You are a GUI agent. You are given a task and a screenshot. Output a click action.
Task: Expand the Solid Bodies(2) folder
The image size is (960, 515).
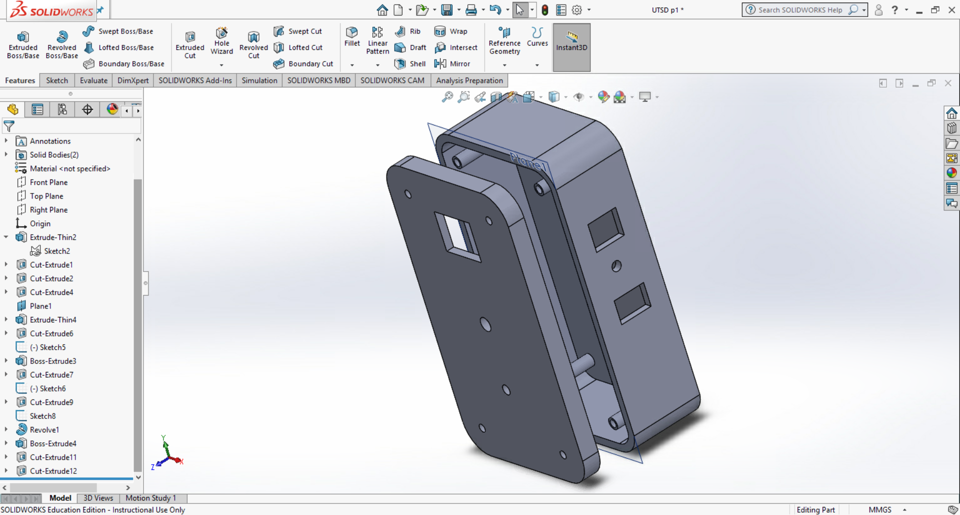(6, 155)
